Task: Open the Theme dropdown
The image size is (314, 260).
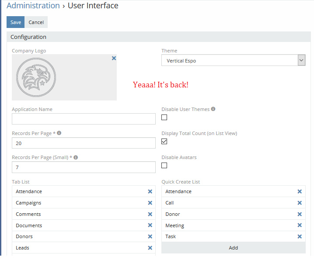Action: (233, 61)
